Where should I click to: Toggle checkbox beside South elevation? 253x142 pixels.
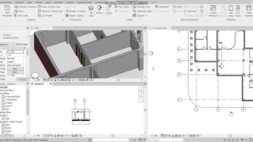(x=3, y=131)
